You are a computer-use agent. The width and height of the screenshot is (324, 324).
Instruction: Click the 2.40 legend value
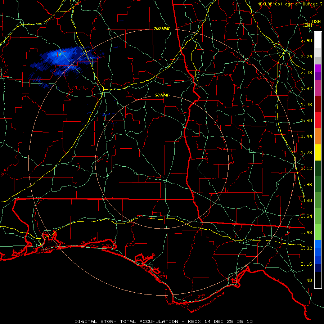[306, 40]
